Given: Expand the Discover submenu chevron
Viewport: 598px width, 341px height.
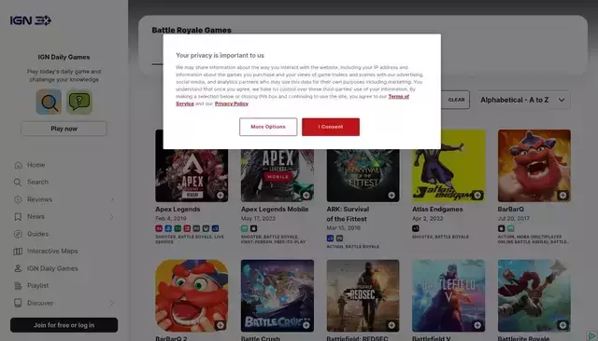Looking at the screenshot, I should pyautogui.click(x=112, y=303).
